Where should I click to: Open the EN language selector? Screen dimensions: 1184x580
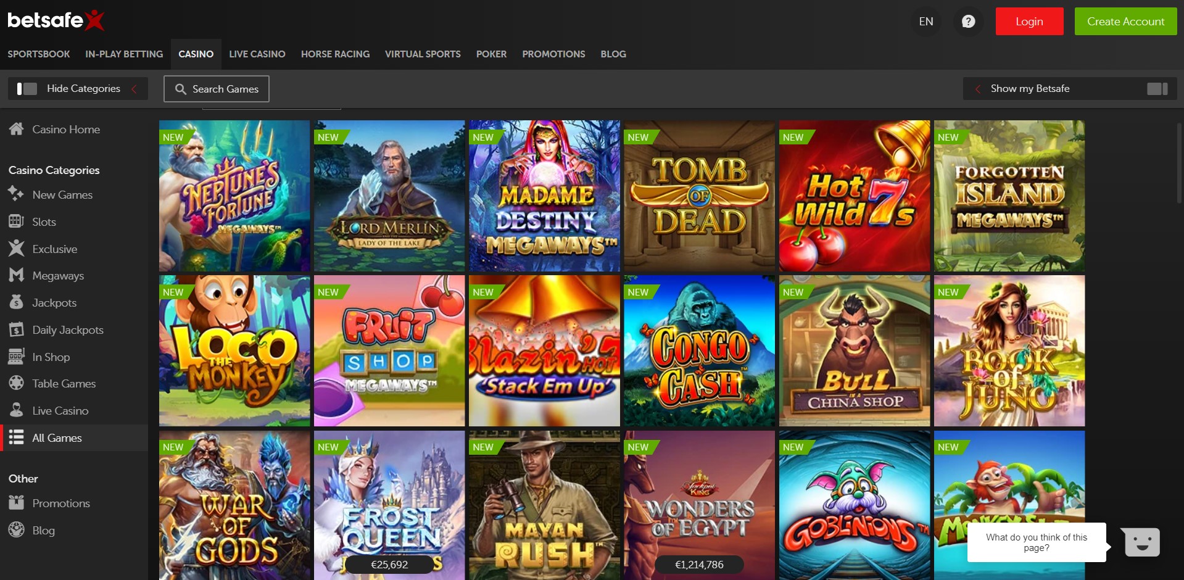[x=925, y=22]
